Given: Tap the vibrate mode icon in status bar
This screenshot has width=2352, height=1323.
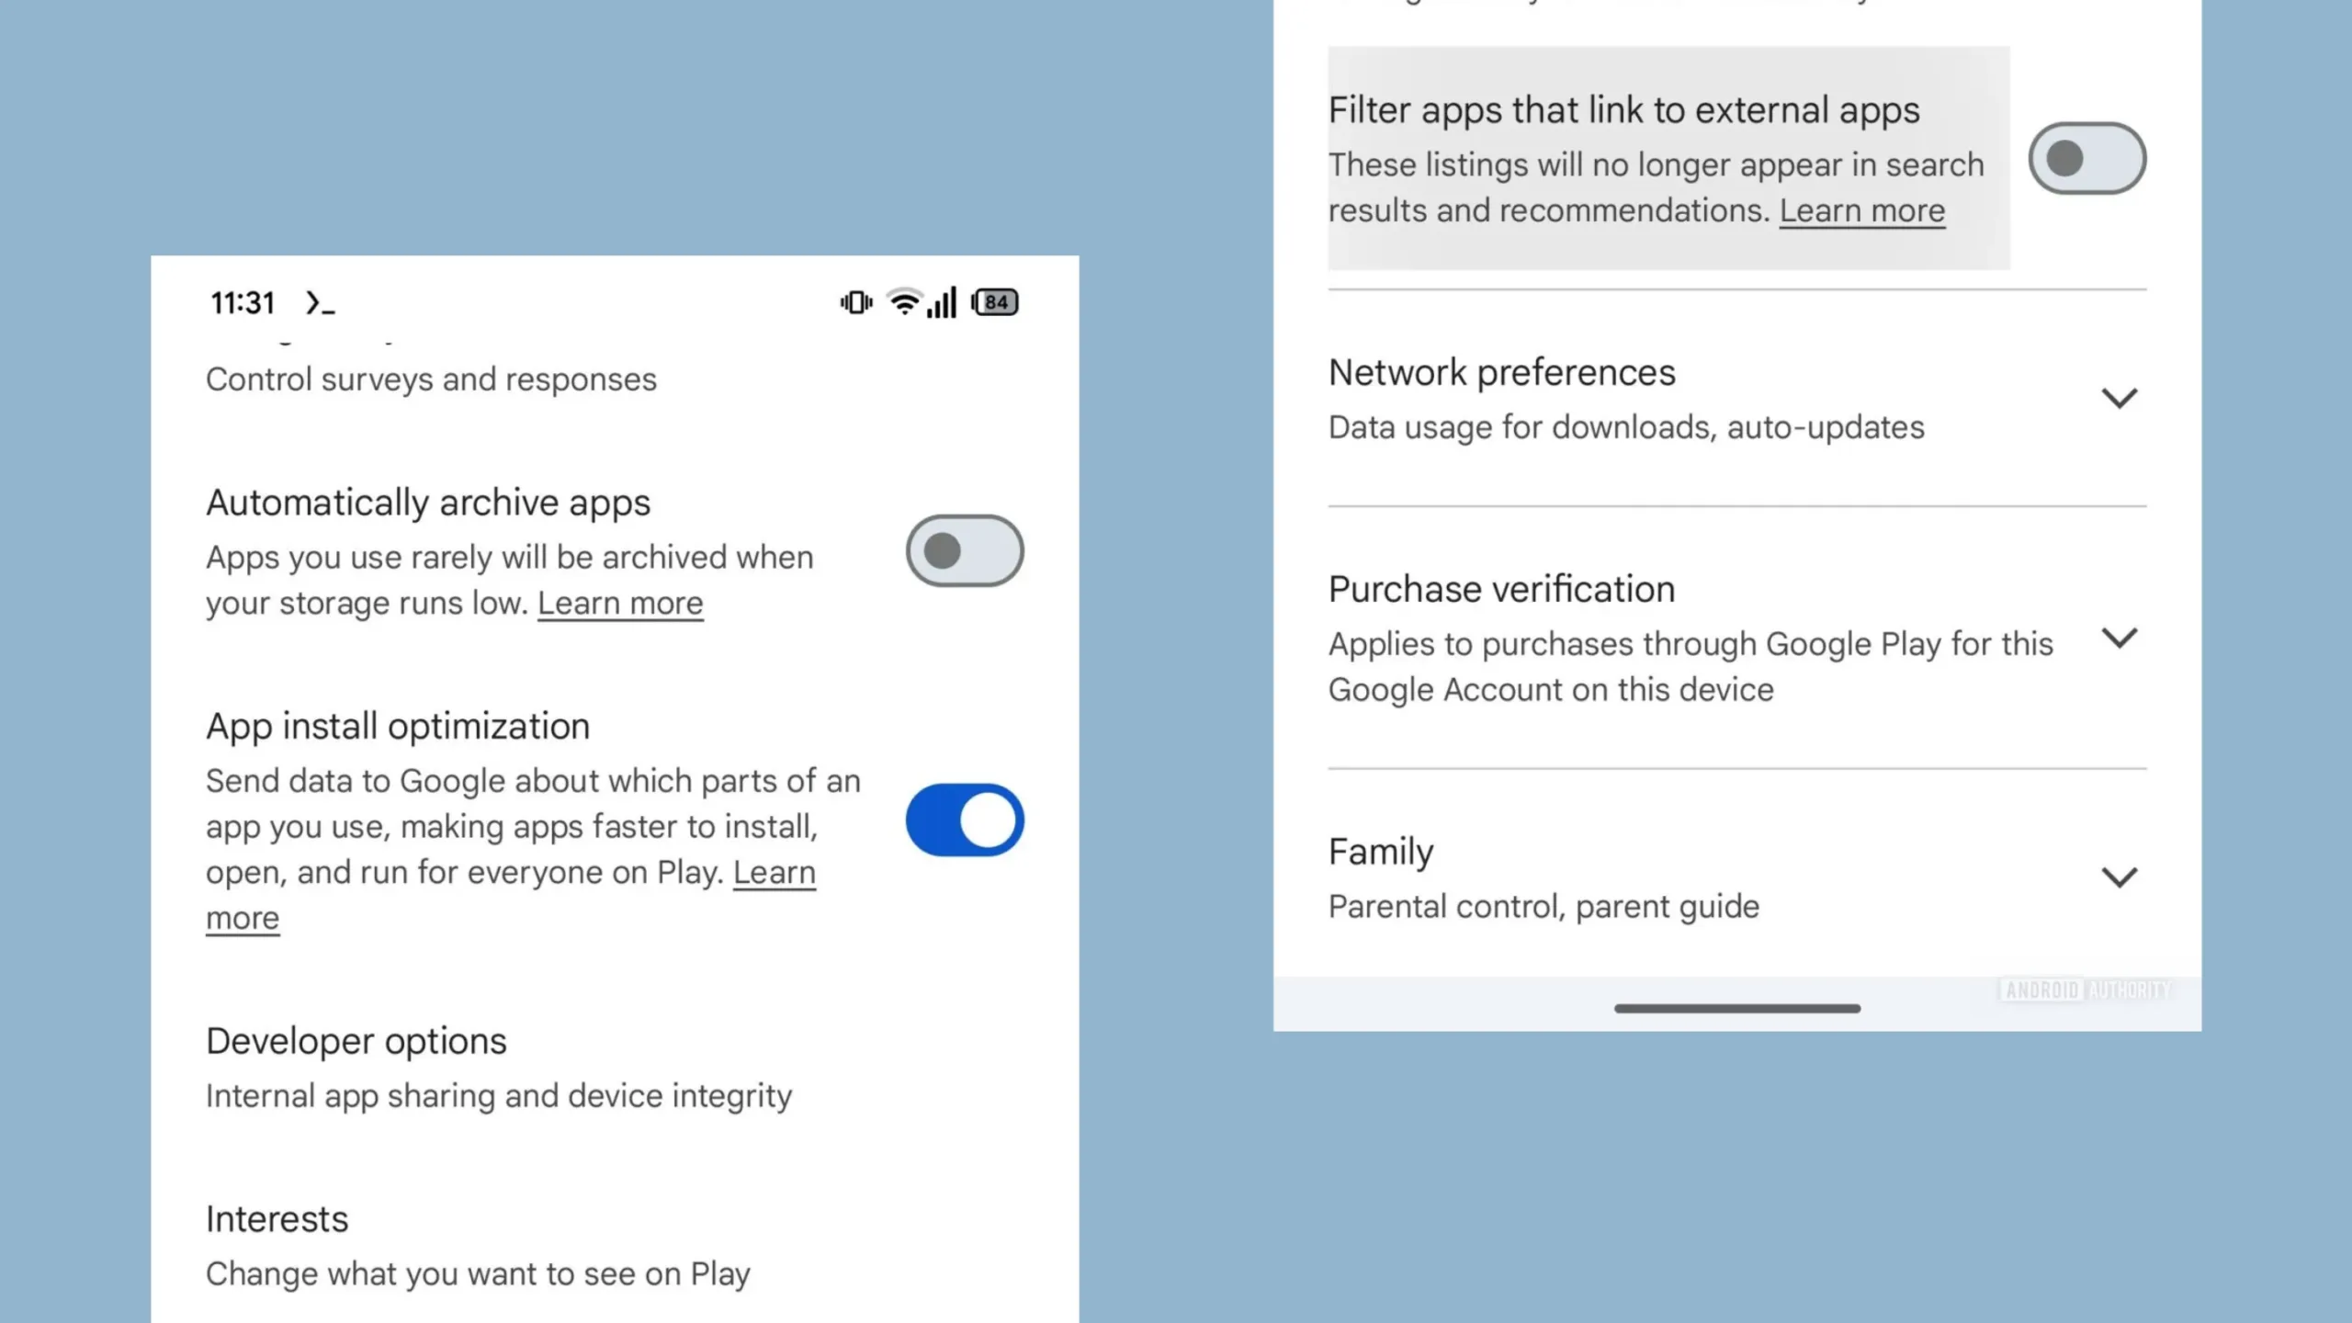Looking at the screenshot, I should coord(856,302).
